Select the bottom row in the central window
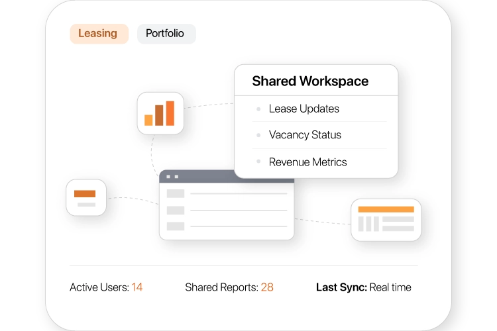This screenshot has height=331, width=497. (227, 226)
